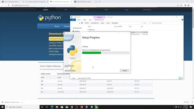The height and width of the screenshot is (109, 194).
Task: Switch to the Unity Download Archive tab
Action: click(12, 2)
